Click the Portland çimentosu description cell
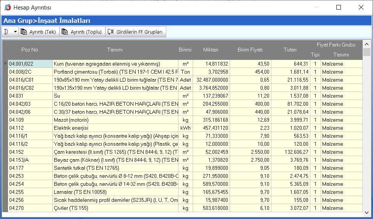This screenshot has height=219, width=373. click(x=115, y=72)
